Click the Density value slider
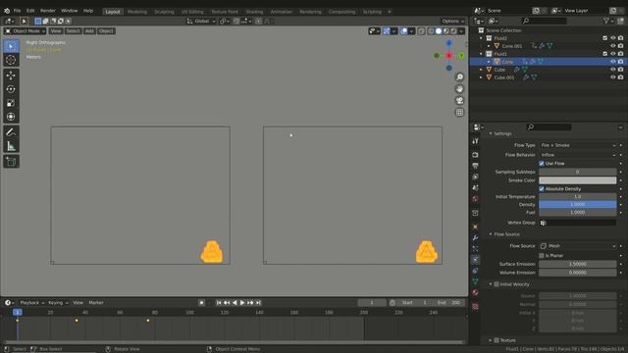This screenshot has height=353, width=628. click(578, 205)
